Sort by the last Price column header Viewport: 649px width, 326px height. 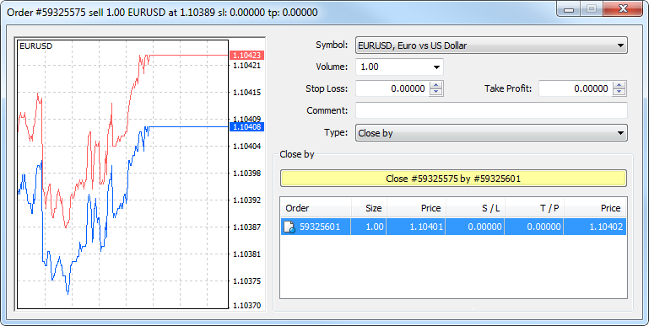point(595,208)
